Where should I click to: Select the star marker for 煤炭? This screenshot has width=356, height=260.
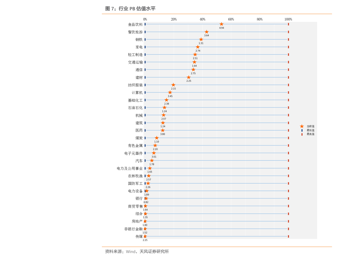[157, 138]
